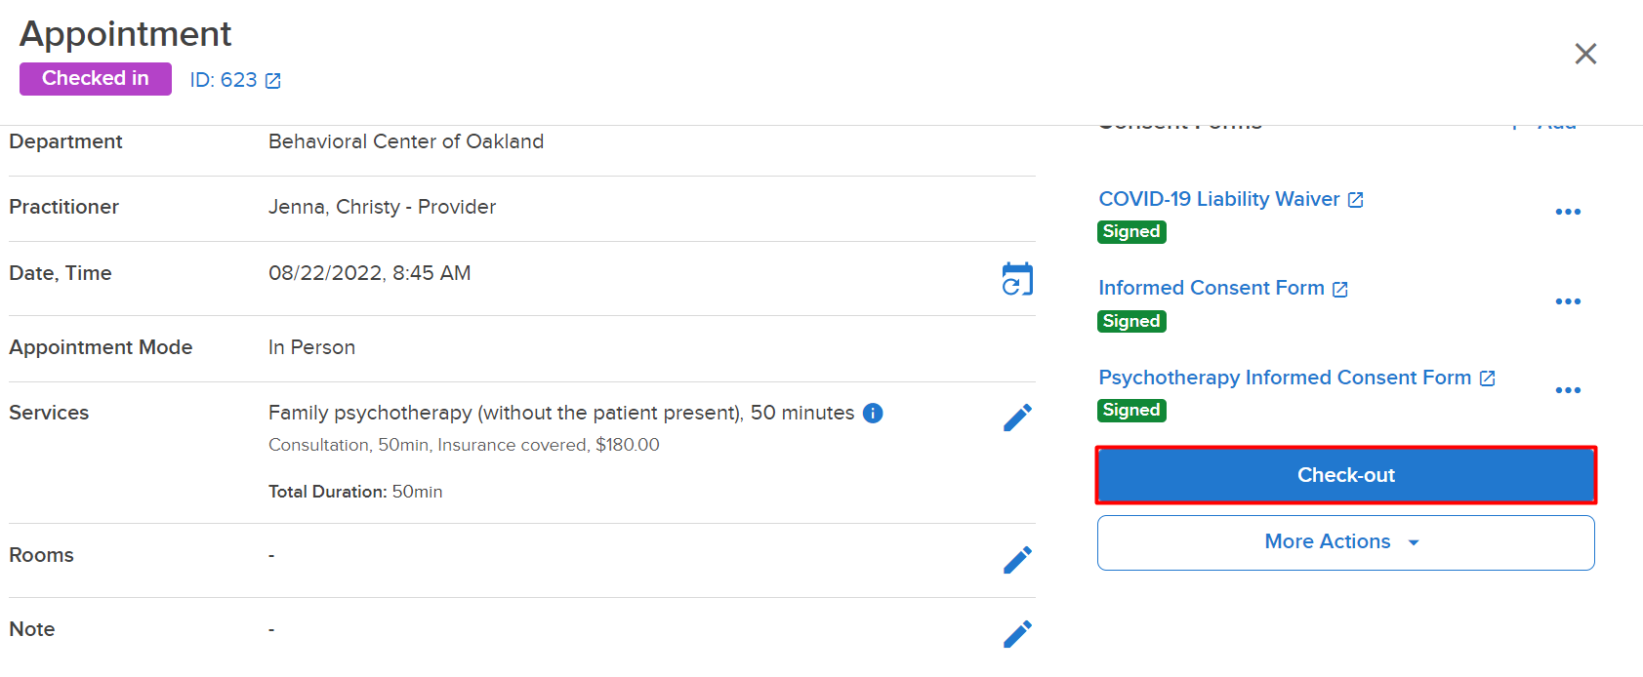Open the COVID-19 Liability Waiver link

click(x=1219, y=199)
